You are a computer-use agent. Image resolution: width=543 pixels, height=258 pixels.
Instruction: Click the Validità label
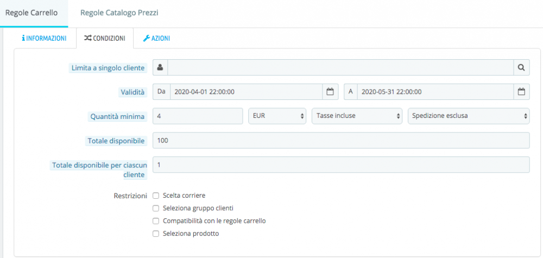pyautogui.click(x=131, y=92)
